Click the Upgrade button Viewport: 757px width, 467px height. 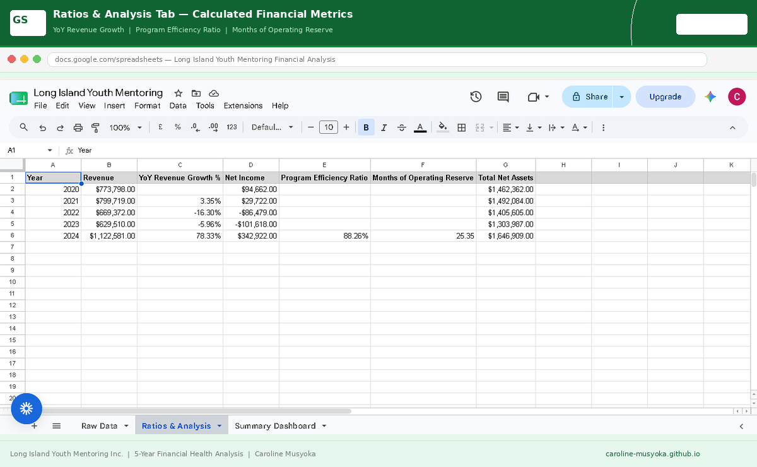click(x=666, y=97)
